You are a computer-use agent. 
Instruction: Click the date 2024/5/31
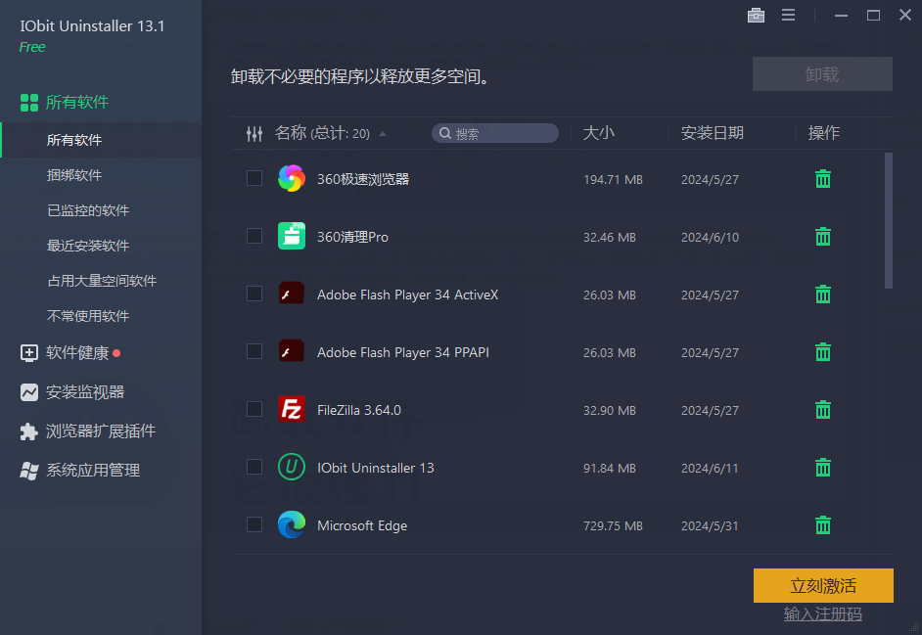point(710,525)
